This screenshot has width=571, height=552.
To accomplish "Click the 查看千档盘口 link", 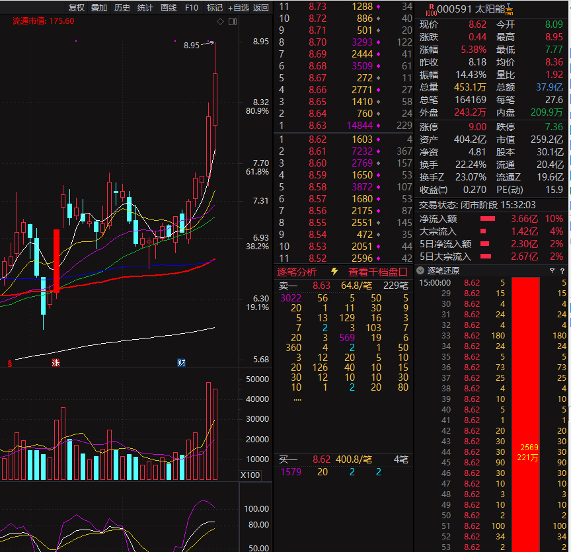I will (x=377, y=272).
